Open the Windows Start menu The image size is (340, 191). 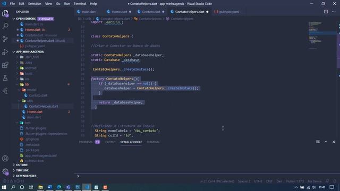pyautogui.click(x=4, y=187)
